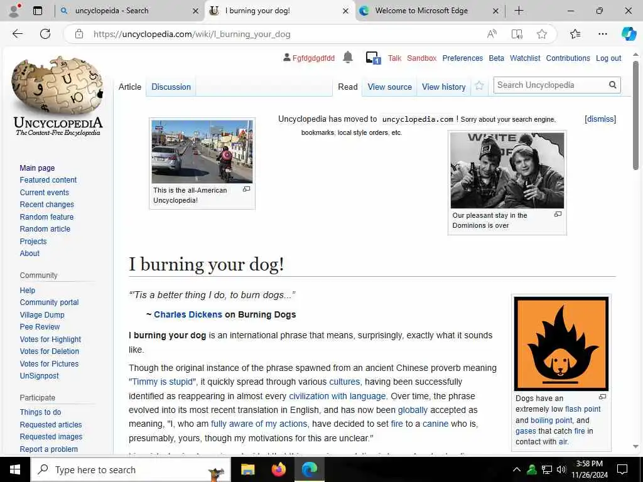Screen dimensions: 643x482
Task: Open the Windows notification center
Action: tap(622, 469)
